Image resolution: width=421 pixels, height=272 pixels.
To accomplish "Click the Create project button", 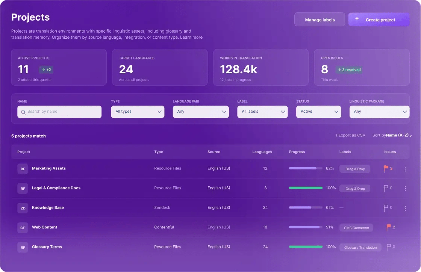I will pos(379,20).
